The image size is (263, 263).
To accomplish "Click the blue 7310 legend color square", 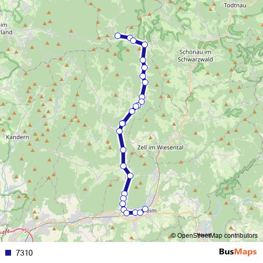I will [8, 253].
